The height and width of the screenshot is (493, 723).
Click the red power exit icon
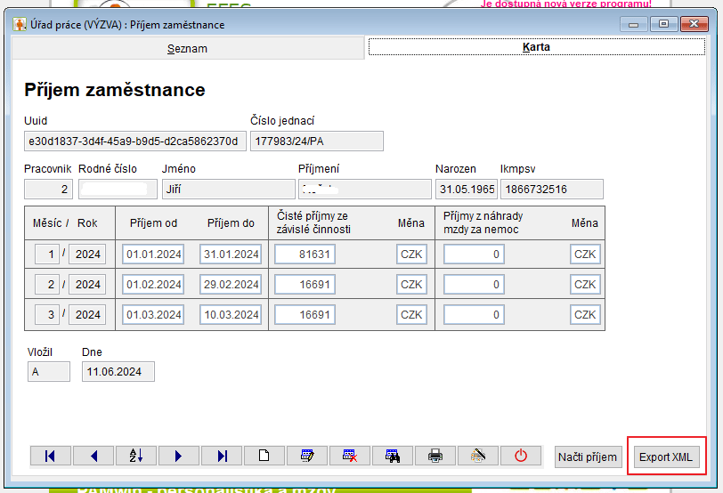pos(521,457)
